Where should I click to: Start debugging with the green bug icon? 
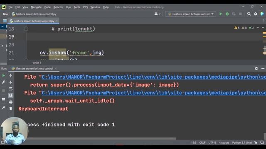coord(227,14)
